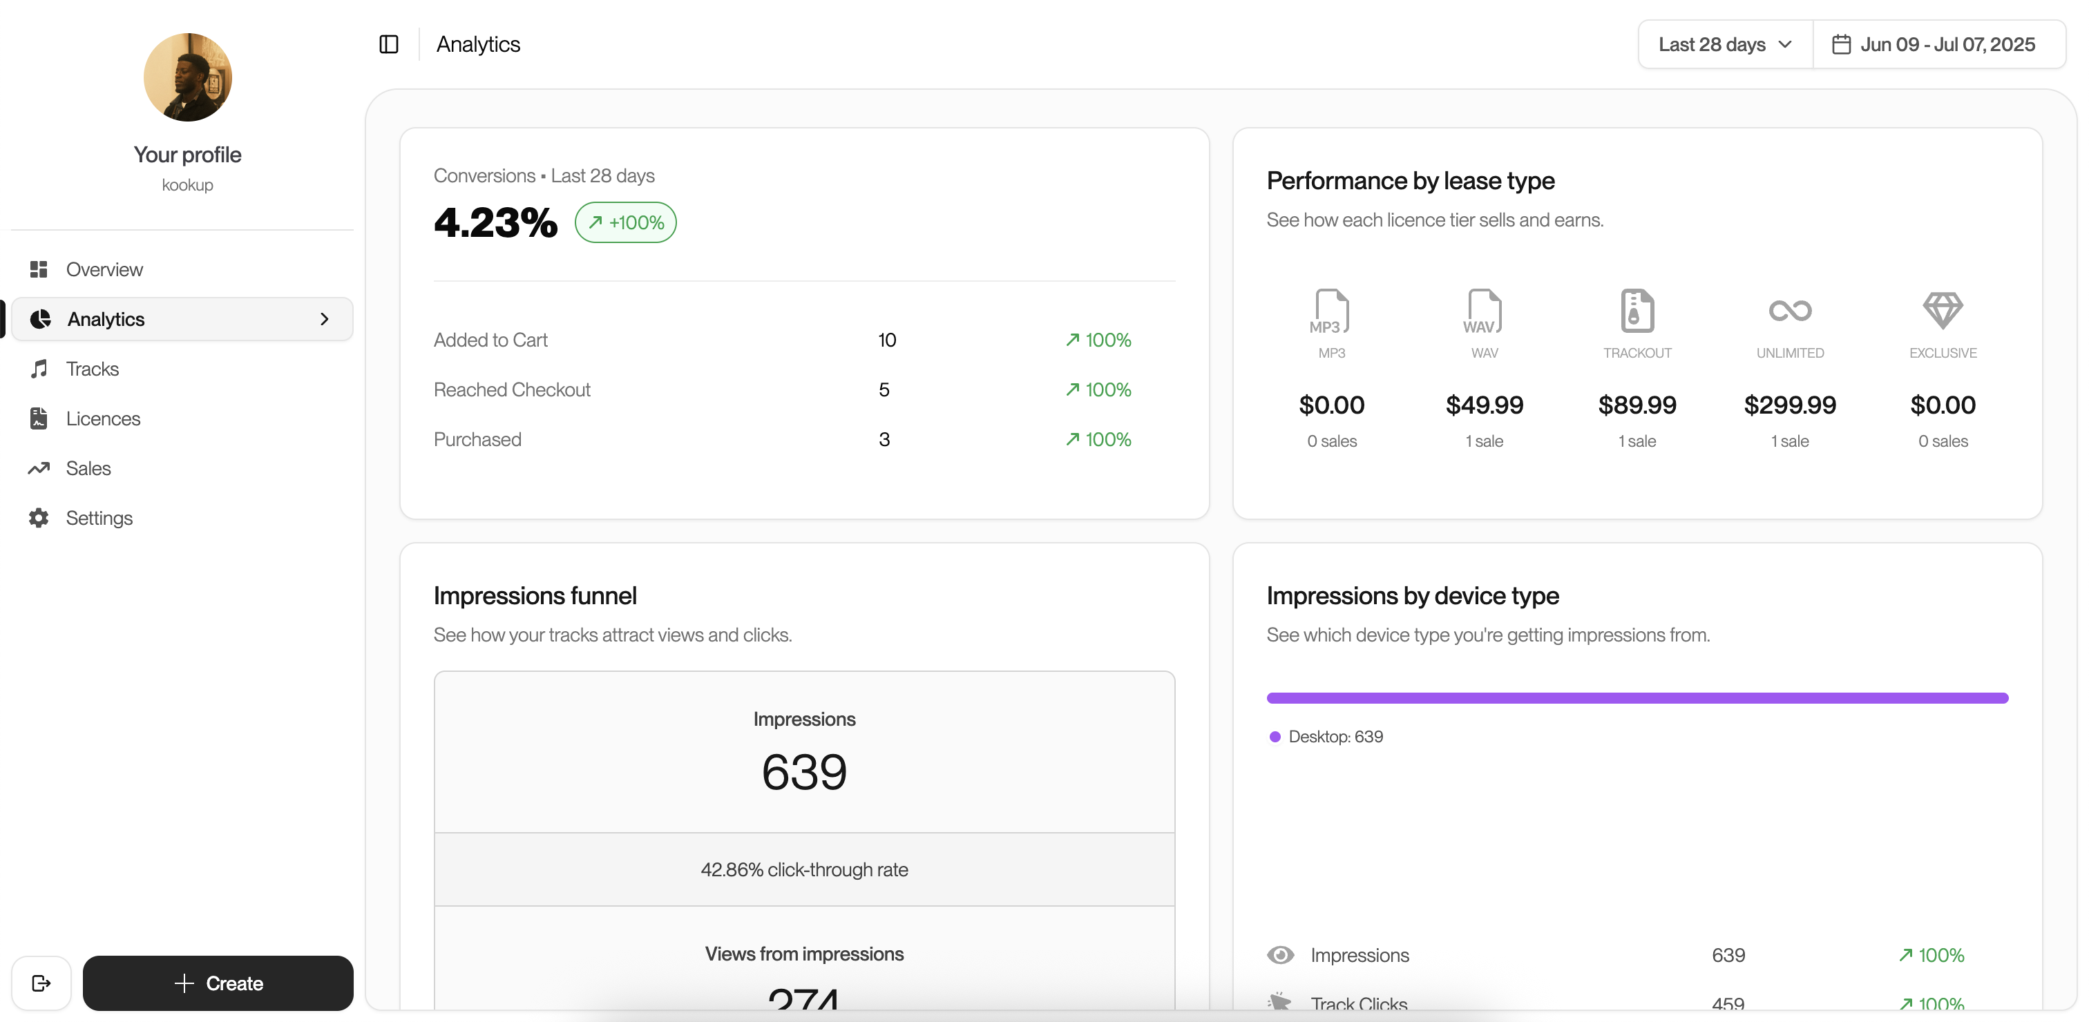Click the Added to Cart 100% change
Screen dimensions: 2089x1022
point(1098,340)
